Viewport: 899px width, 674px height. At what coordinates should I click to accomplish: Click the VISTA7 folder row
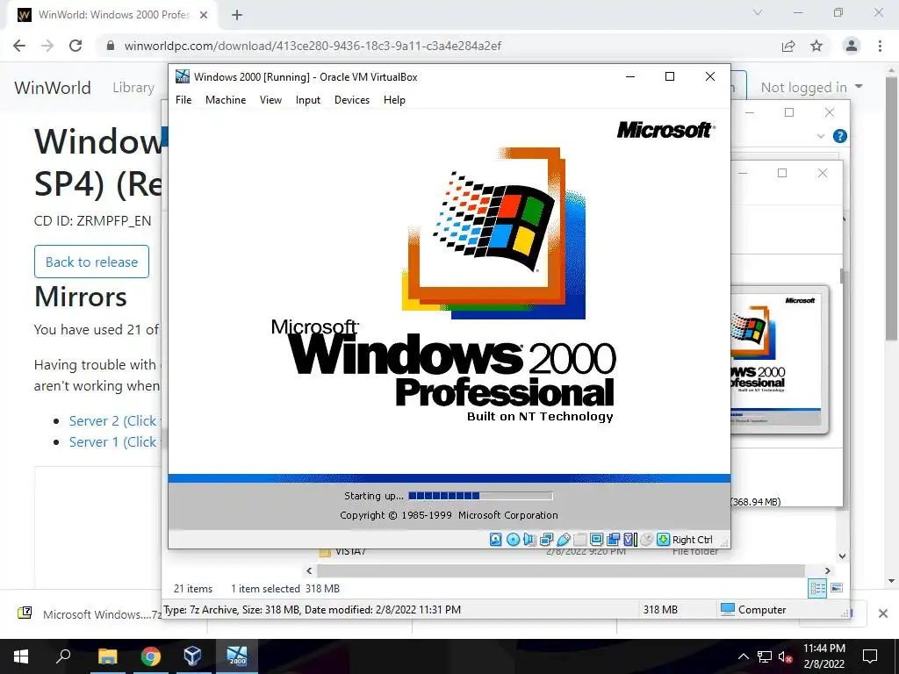(x=518, y=552)
